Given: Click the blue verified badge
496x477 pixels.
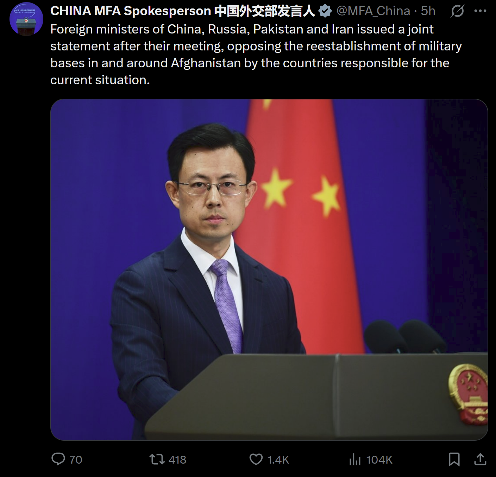Looking at the screenshot, I should point(325,11).
